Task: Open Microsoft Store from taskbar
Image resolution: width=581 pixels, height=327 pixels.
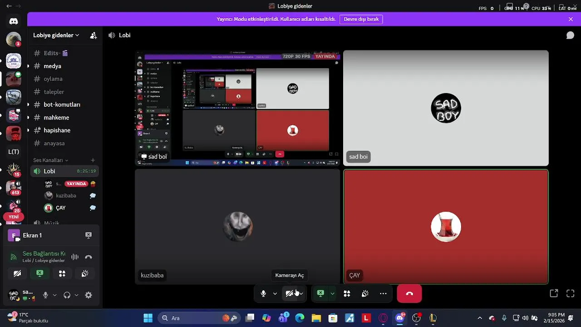Action: click(x=333, y=318)
